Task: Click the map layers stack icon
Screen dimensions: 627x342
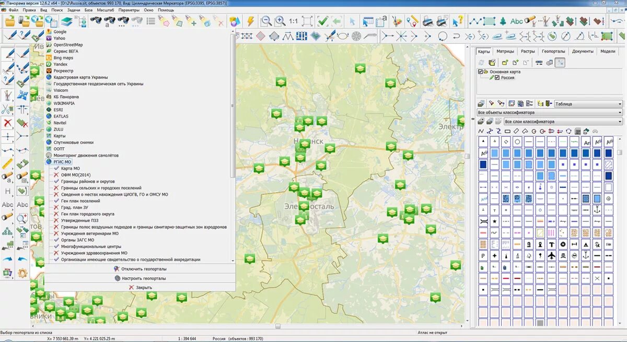Action: (x=66, y=21)
